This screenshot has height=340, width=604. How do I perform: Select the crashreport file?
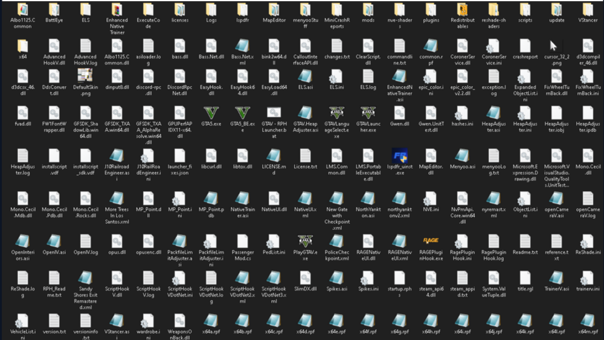coord(525,46)
